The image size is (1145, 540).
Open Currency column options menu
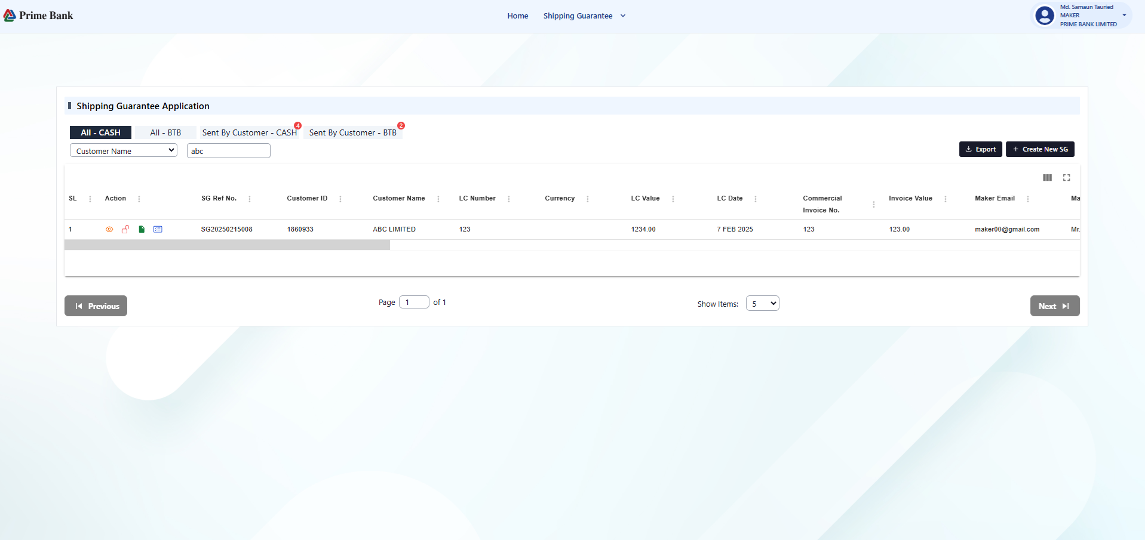[x=588, y=199]
